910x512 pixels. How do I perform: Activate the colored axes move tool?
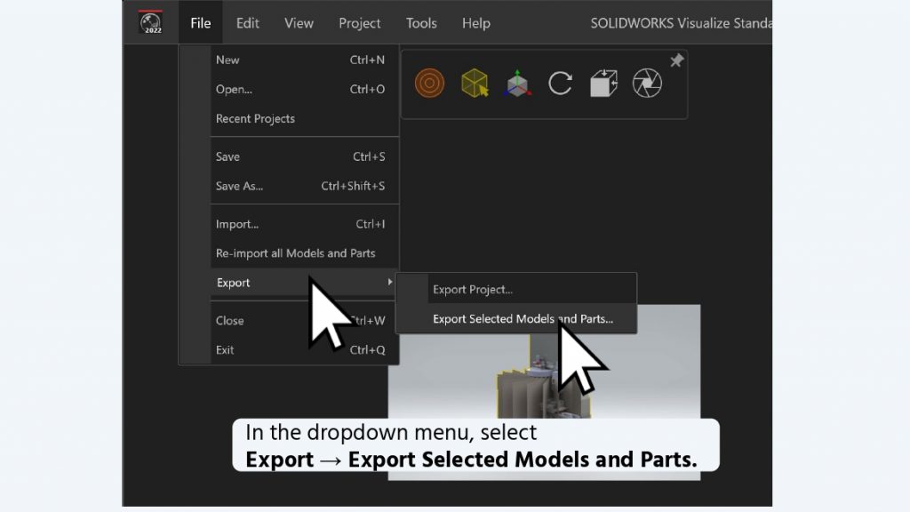click(517, 84)
